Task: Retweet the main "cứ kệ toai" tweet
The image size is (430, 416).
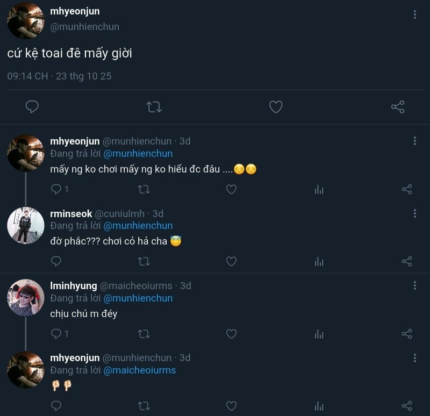Action: coord(154,107)
